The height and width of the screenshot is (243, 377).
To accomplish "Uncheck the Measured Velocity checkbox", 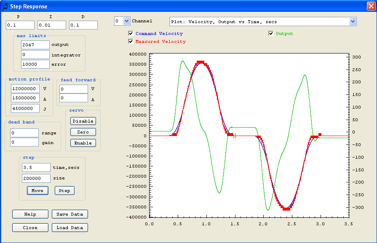I will coord(131,42).
